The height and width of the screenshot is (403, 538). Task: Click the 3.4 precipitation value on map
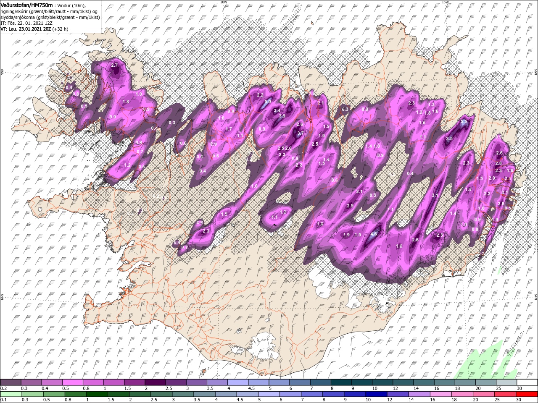tap(277, 110)
